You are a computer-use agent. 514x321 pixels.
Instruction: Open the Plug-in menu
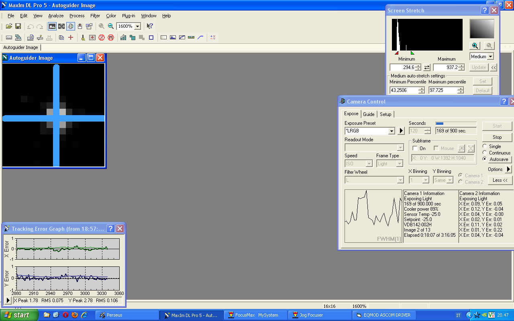(x=128, y=16)
